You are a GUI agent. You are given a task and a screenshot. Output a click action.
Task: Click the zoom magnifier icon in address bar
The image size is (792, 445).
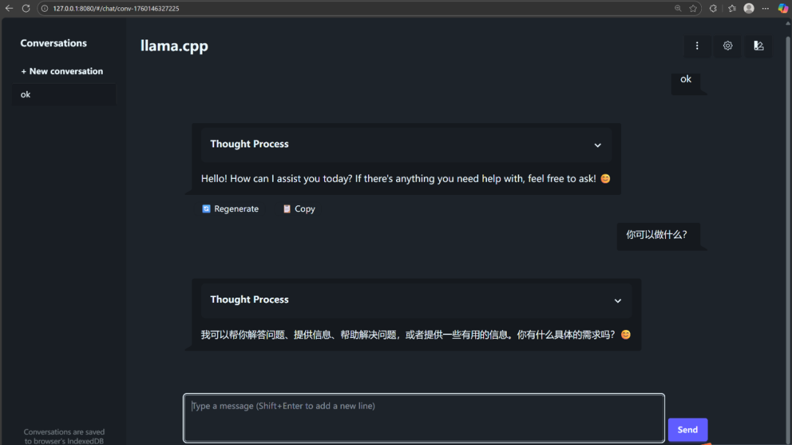[x=678, y=9]
